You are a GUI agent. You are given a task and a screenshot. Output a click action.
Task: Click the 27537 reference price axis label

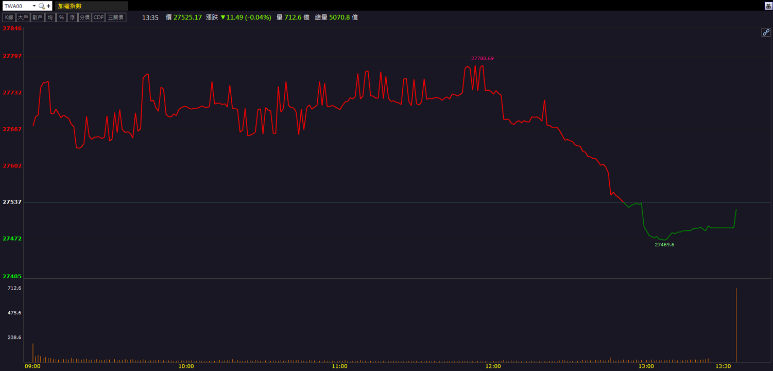pyautogui.click(x=12, y=202)
